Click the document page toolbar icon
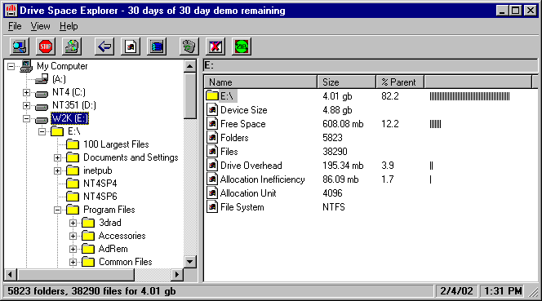542x301 pixels. [131, 46]
